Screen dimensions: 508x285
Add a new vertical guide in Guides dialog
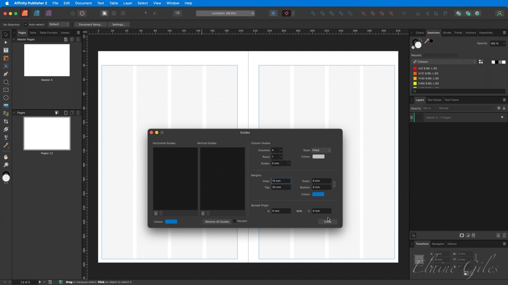[x=203, y=213]
